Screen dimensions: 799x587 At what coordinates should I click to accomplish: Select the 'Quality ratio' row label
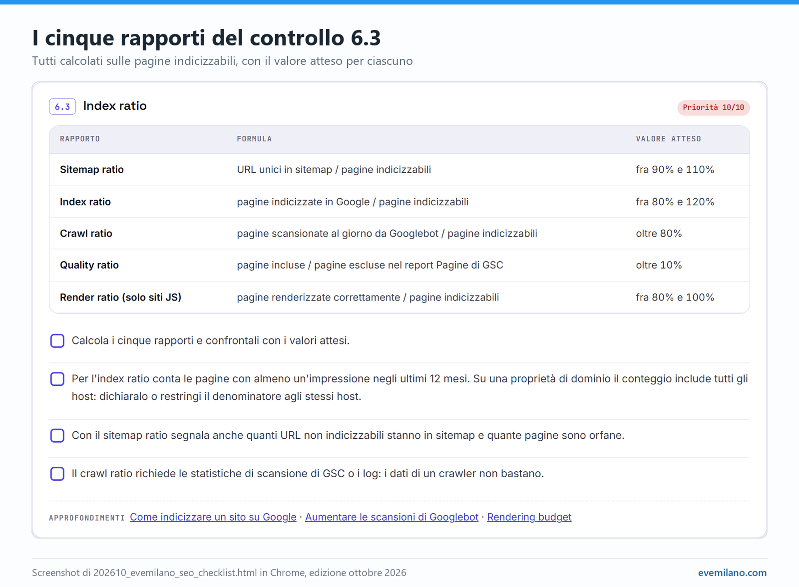point(89,265)
